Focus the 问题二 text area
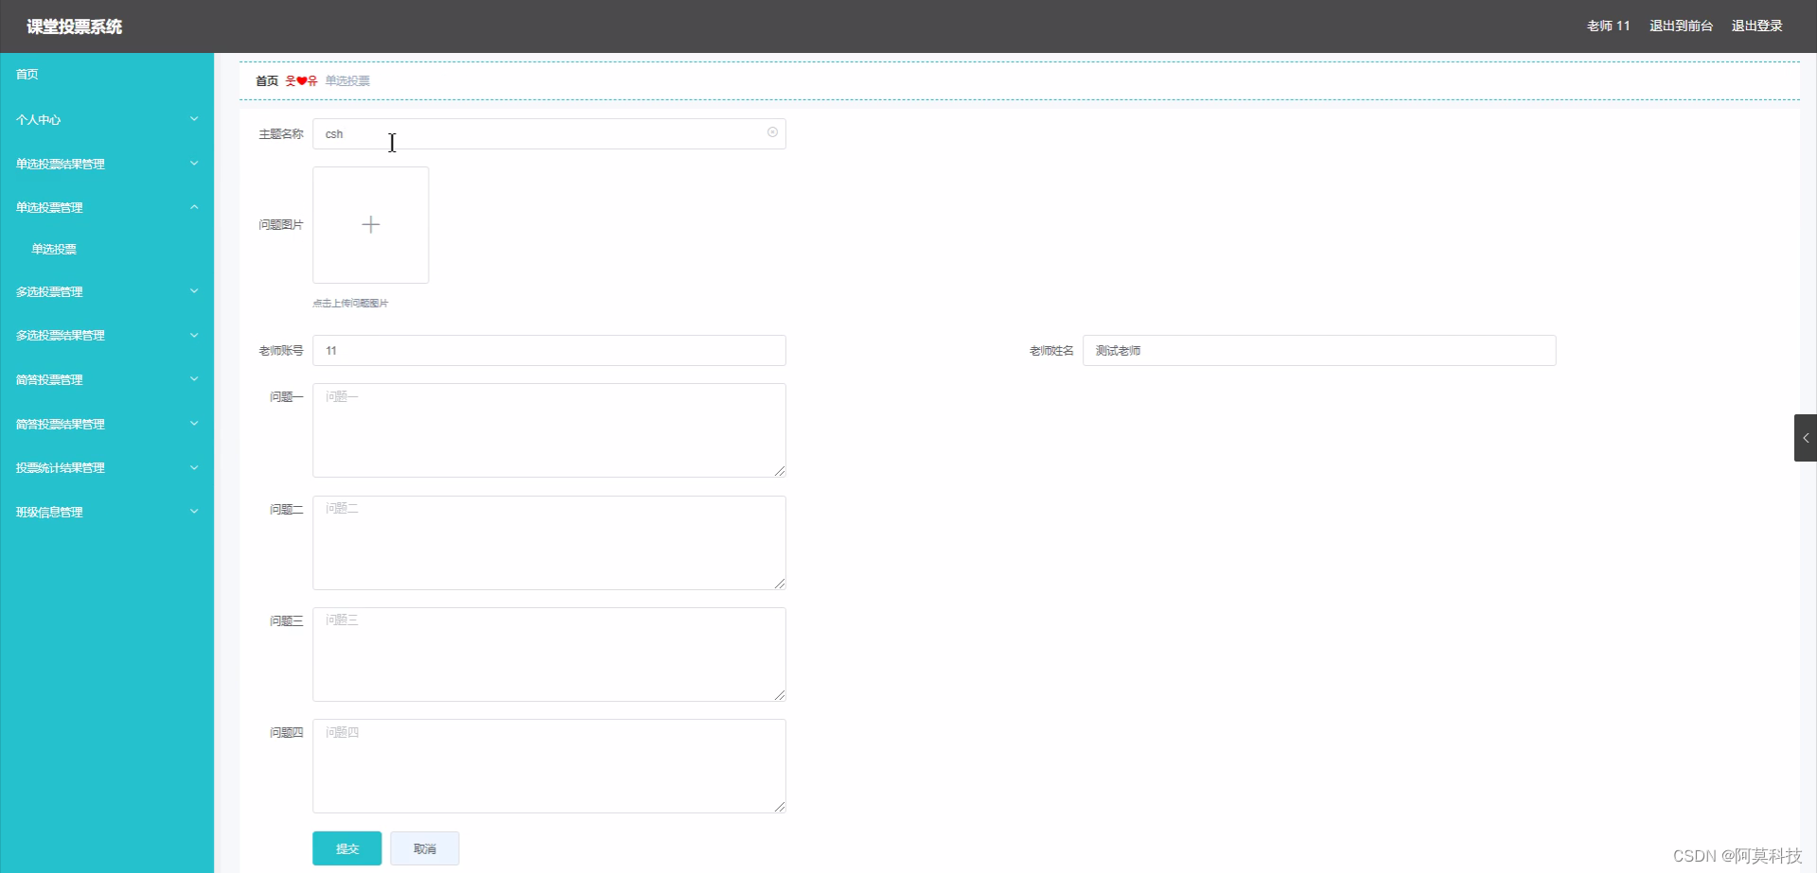1817x873 pixels. [x=549, y=543]
